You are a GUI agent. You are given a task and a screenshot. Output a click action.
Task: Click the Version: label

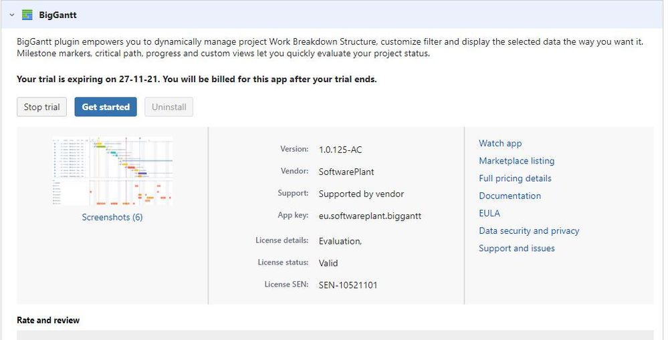tap(294, 149)
